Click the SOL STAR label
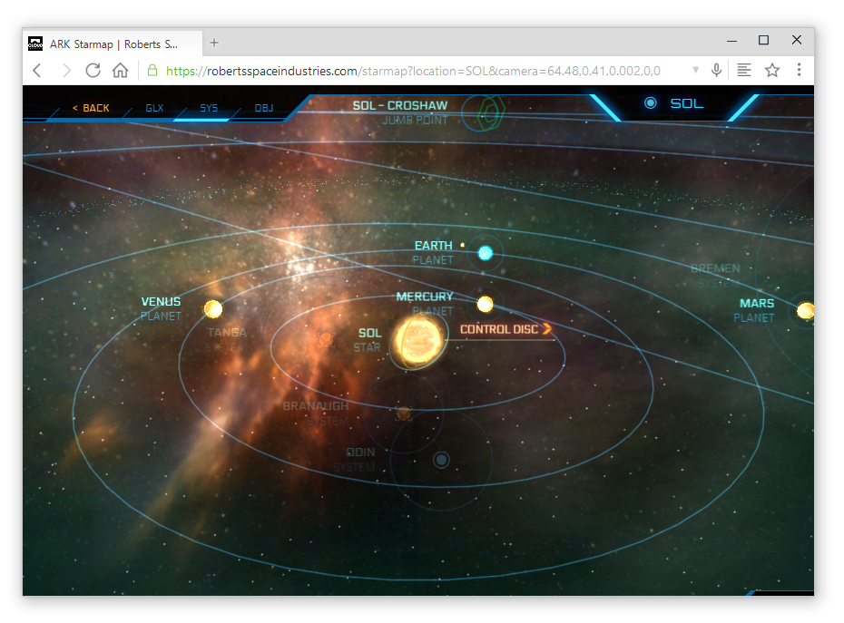Image resolution: width=844 pixels, height=623 pixels. (x=368, y=340)
